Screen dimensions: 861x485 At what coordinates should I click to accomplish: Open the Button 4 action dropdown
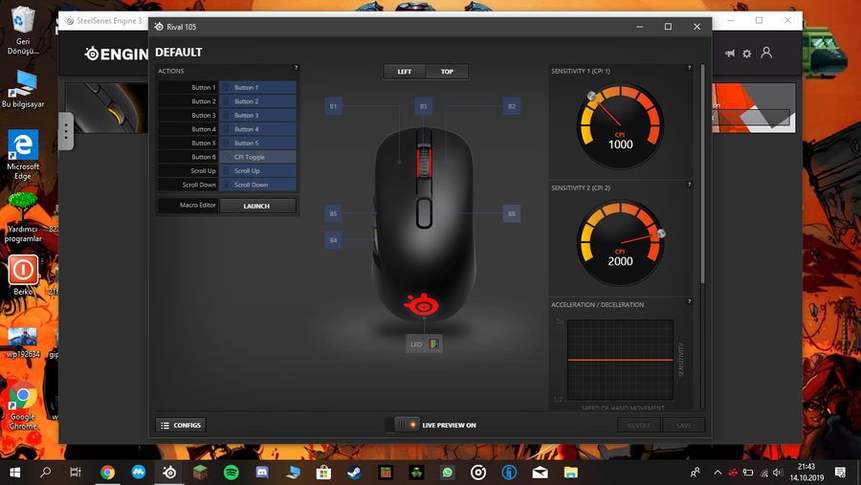click(x=257, y=129)
